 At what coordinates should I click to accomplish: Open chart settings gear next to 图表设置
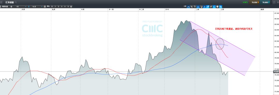pyautogui.click(x=11, y=6)
